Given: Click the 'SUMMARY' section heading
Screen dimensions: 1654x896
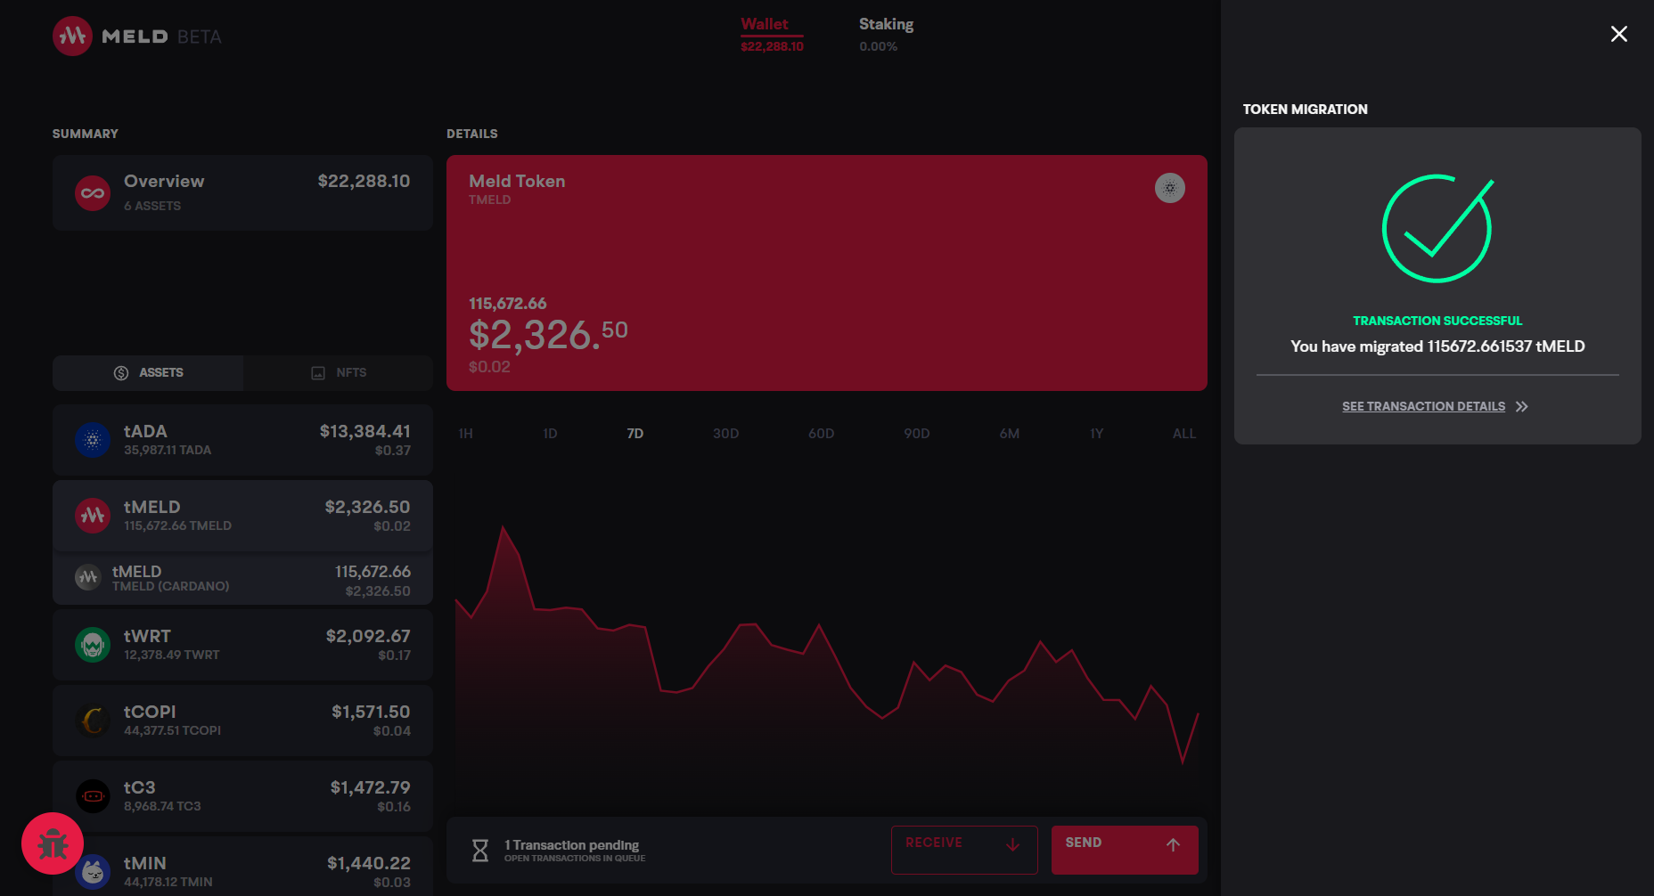Looking at the screenshot, I should pyautogui.click(x=86, y=134).
